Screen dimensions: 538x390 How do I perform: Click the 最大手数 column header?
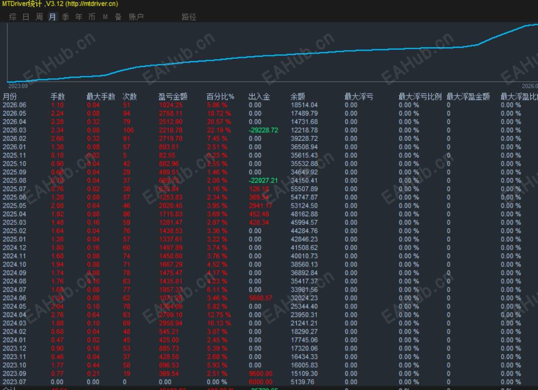tap(101, 96)
